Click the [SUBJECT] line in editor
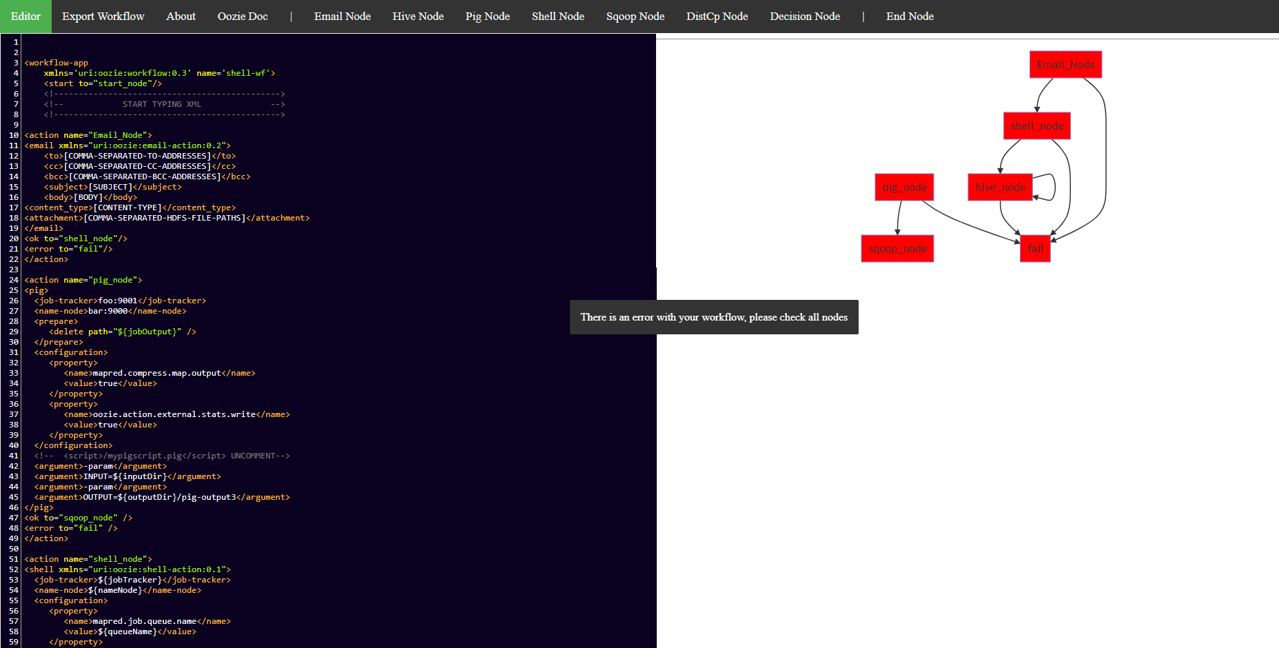The width and height of the screenshot is (1279, 648). (113, 187)
